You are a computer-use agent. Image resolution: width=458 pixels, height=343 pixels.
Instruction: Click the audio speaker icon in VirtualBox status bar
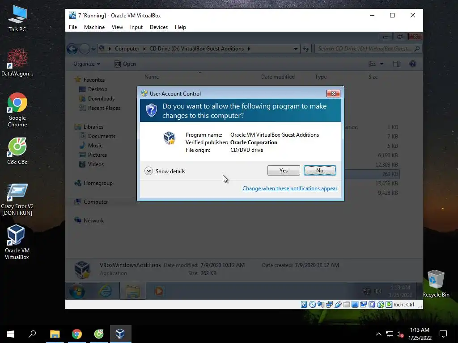click(x=321, y=305)
